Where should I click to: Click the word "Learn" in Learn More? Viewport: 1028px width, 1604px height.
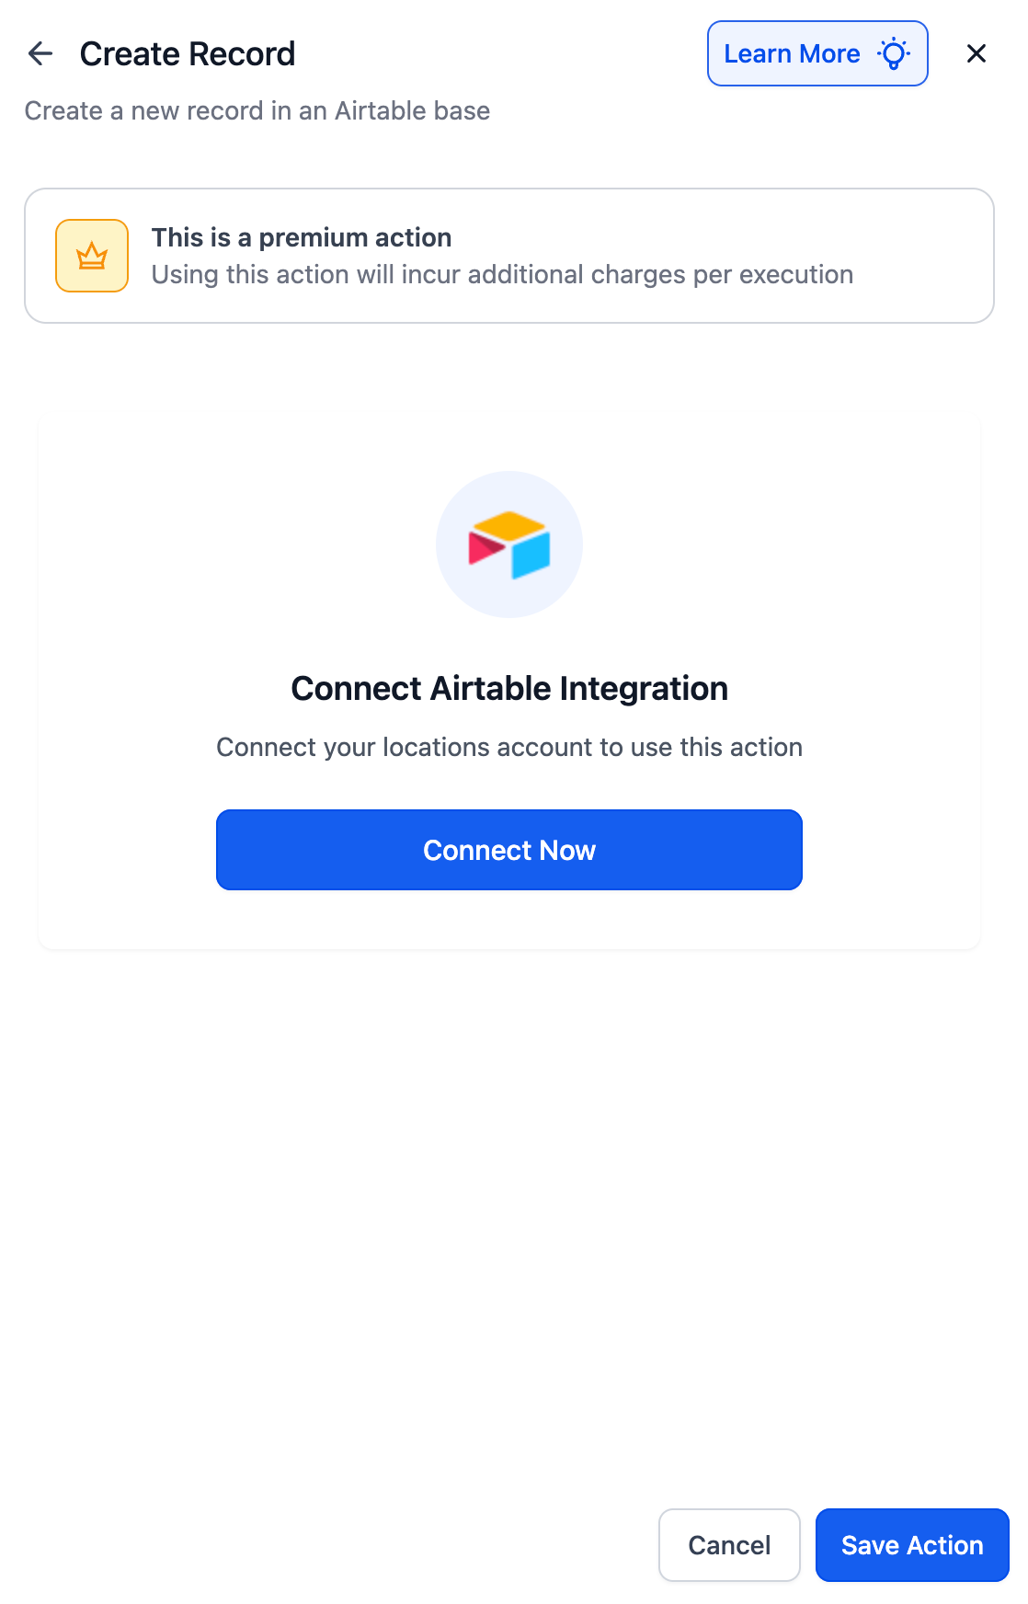tap(758, 54)
